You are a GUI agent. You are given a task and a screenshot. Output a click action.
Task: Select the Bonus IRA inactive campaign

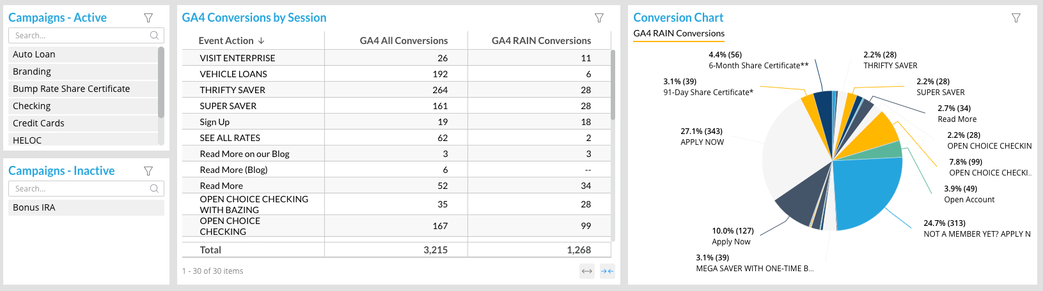coord(35,208)
